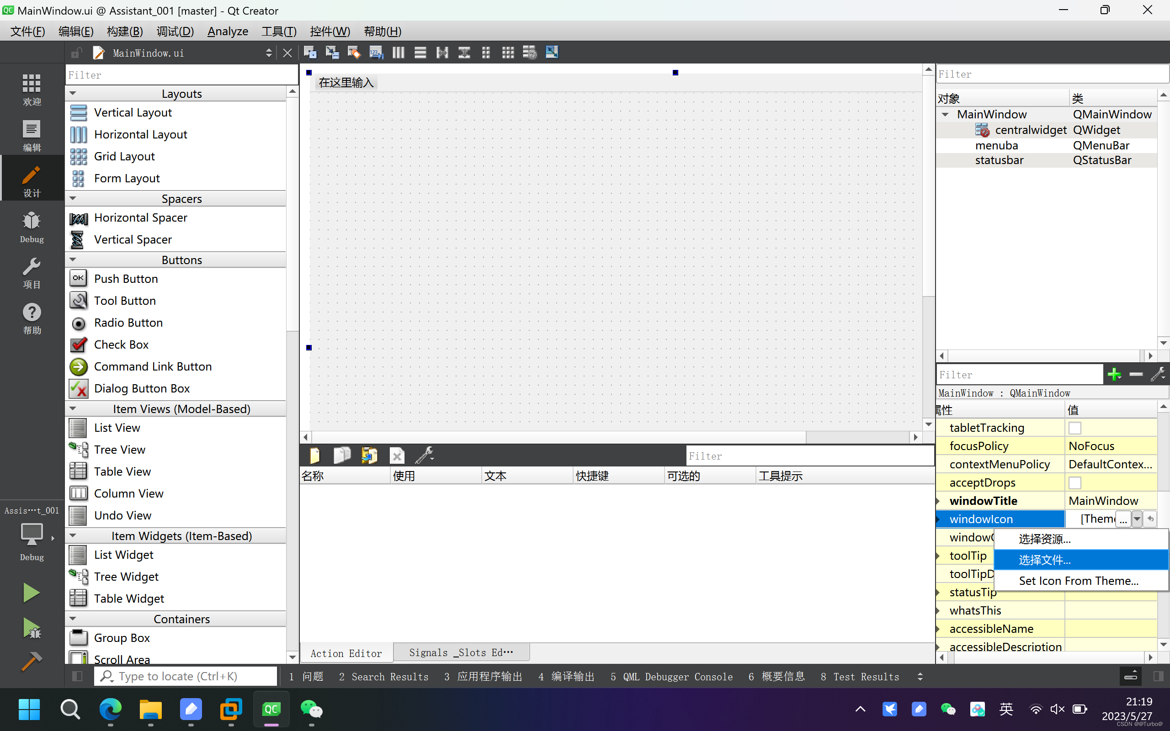Switch to Signals _Slots Editor tab
1170x731 pixels.
pos(461,653)
